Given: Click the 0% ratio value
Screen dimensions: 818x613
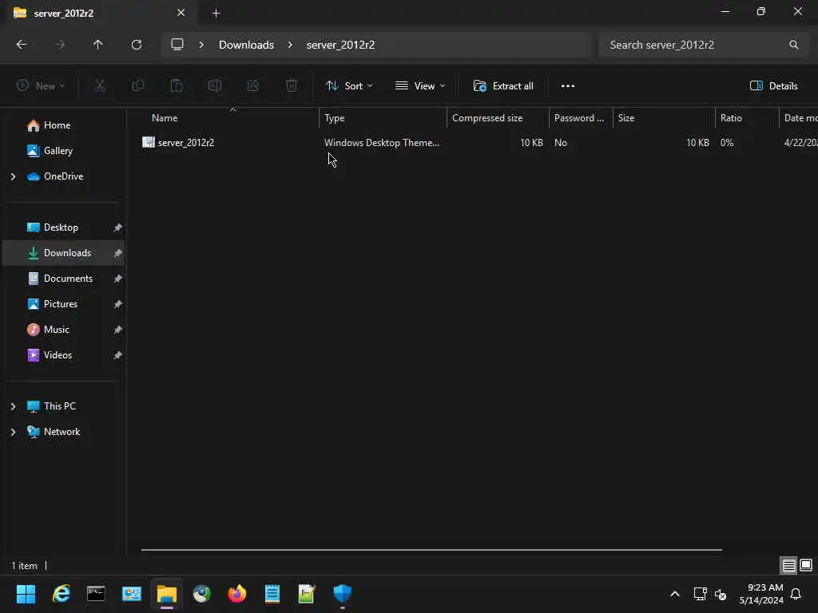Looking at the screenshot, I should click(727, 142).
